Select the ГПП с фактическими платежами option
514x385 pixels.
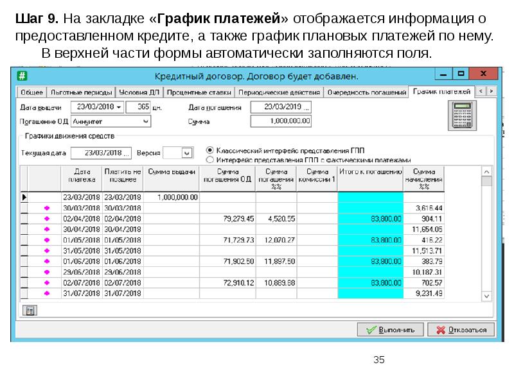point(209,158)
